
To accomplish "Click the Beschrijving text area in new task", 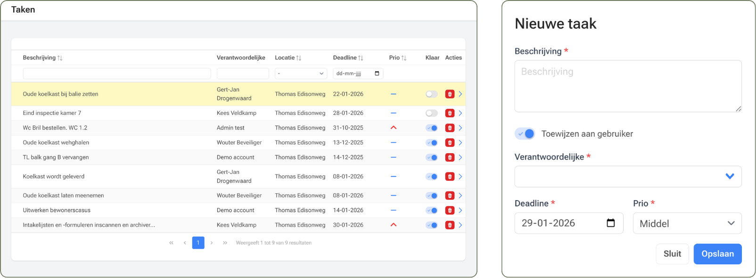I will pos(628,86).
